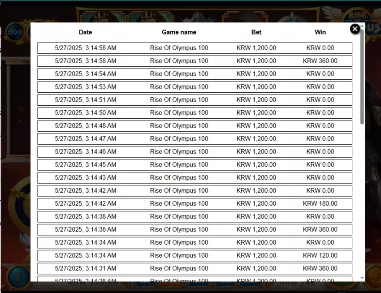Select the 3:14:31 AM date cell

pyautogui.click(x=86, y=268)
